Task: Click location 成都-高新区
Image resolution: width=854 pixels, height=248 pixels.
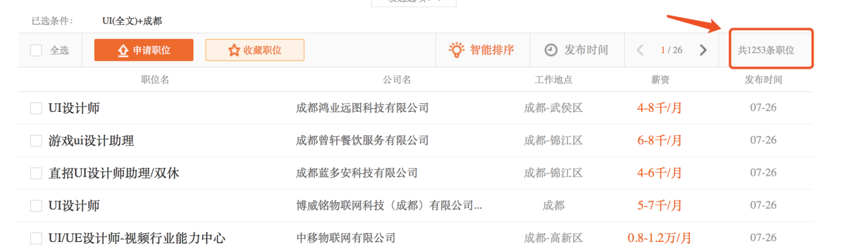Action: coord(553,237)
